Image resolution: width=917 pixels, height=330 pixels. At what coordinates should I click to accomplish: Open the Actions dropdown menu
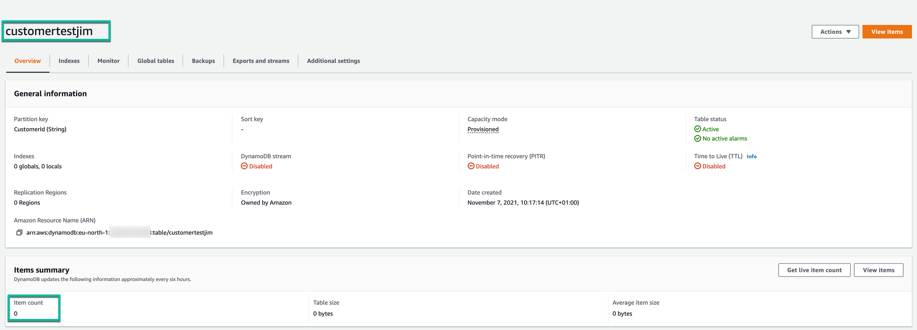pos(835,32)
